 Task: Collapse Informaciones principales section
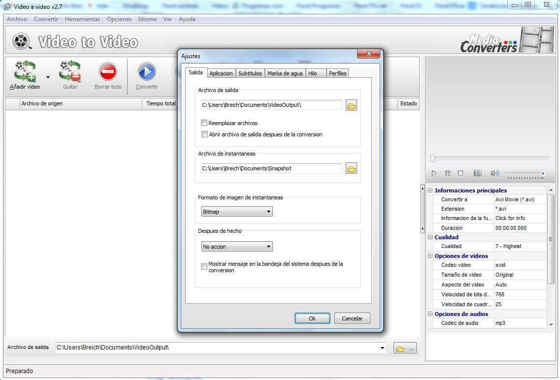point(430,190)
